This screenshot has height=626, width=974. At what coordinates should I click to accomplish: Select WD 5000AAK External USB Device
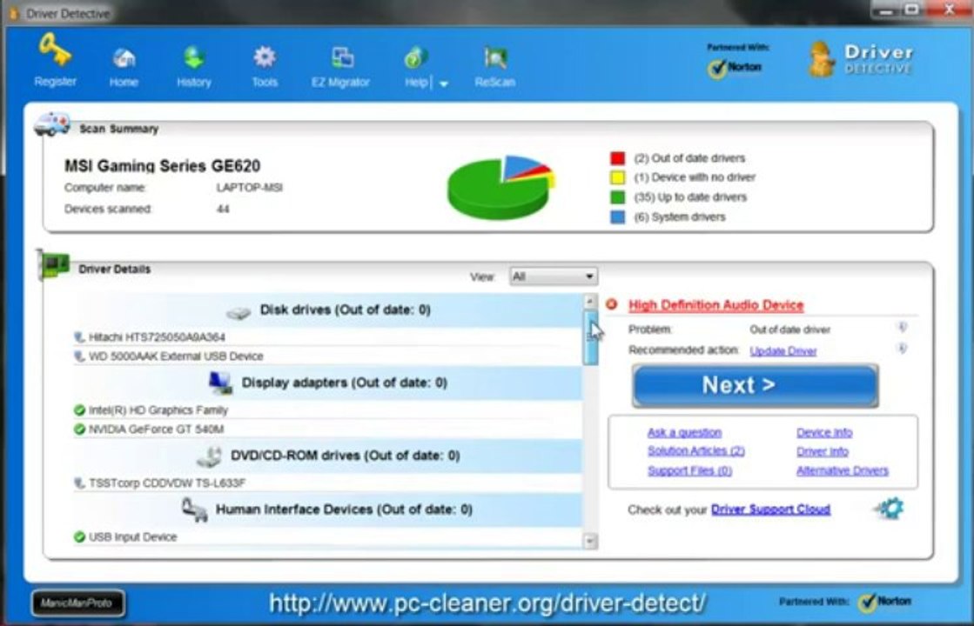[176, 356]
